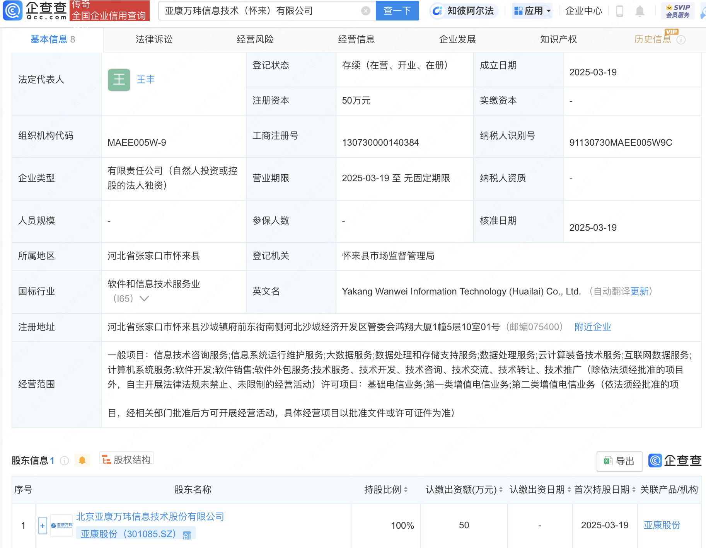This screenshot has height=548, width=706.
Task: Open 附近企业 link
Action: (x=593, y=327)
